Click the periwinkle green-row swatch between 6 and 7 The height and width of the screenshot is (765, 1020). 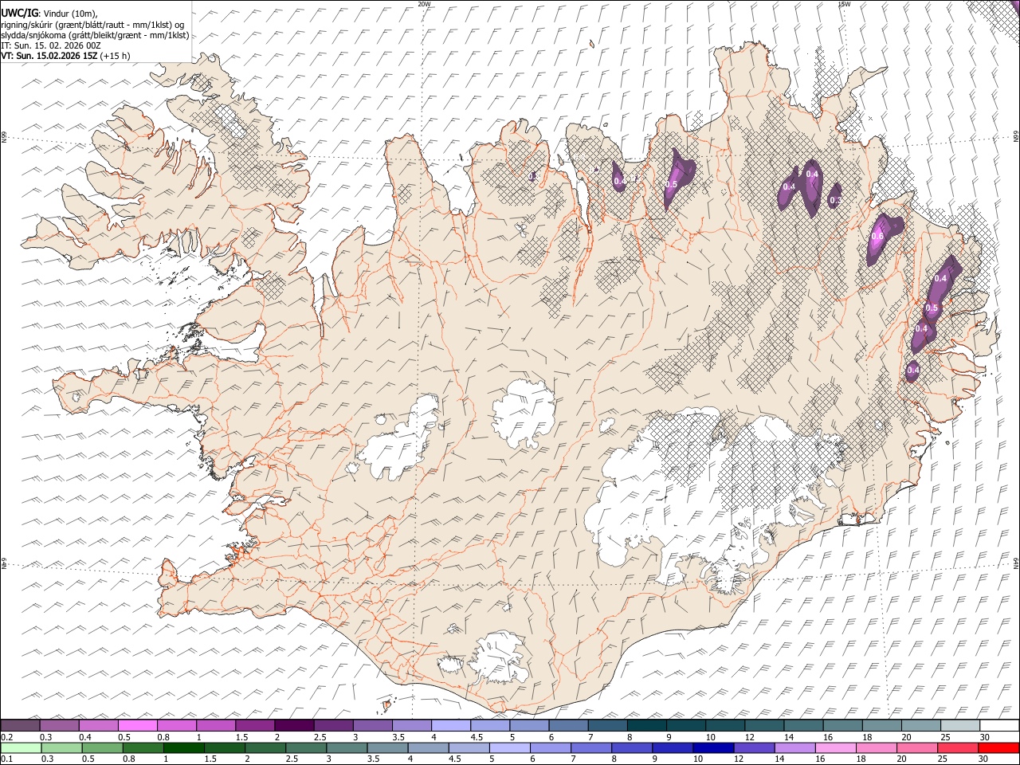(x=551, y=747)
